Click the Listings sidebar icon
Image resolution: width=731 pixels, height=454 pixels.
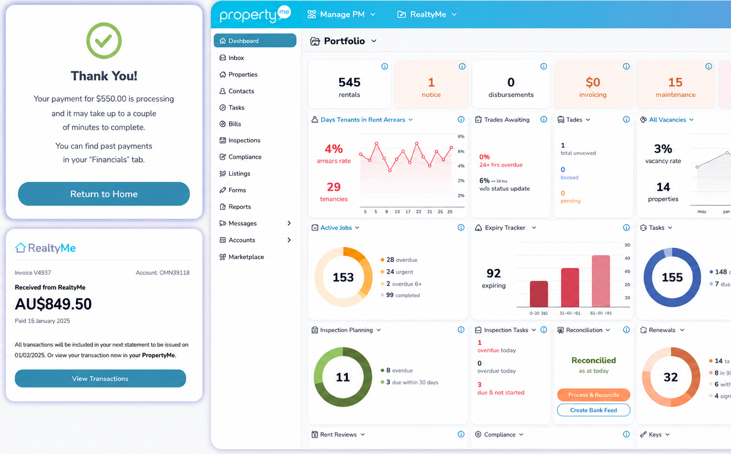223,174
